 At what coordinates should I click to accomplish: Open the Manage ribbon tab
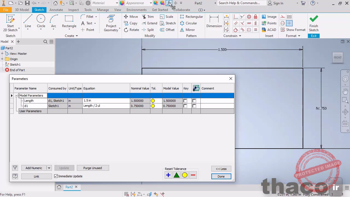(103, 10)
